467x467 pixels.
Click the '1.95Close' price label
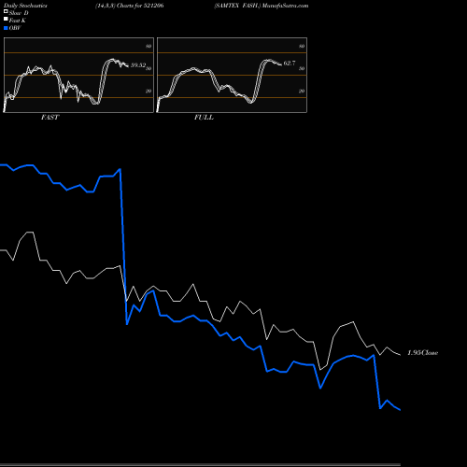pos(422,353)
